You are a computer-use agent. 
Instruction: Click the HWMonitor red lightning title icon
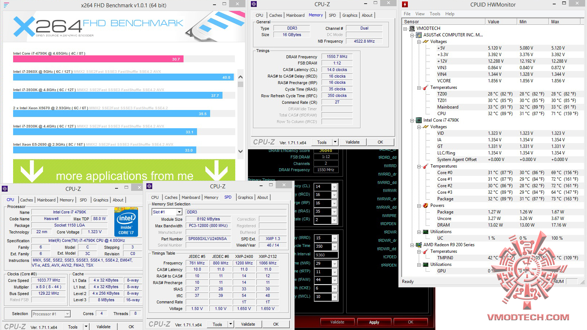pyautogui.click(x=405, y=5)
